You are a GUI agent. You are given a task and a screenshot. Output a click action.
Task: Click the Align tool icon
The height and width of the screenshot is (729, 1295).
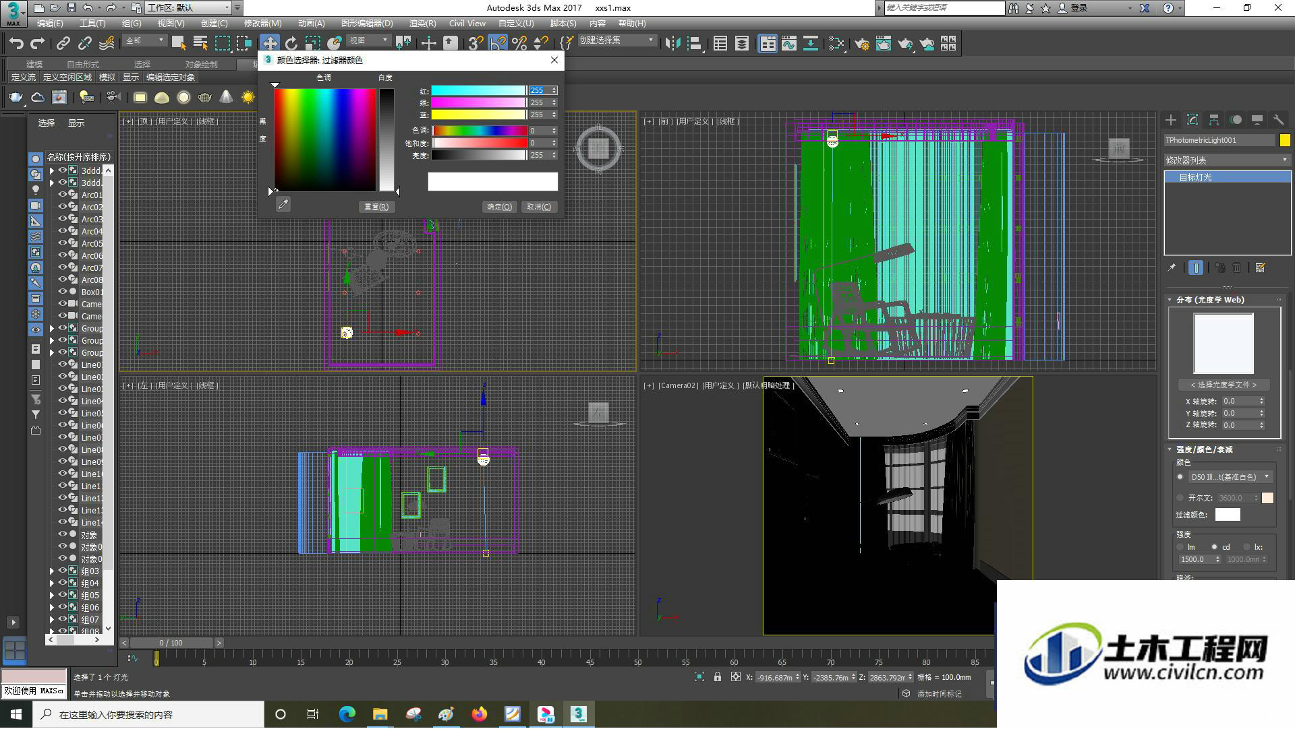coord(694,44)
